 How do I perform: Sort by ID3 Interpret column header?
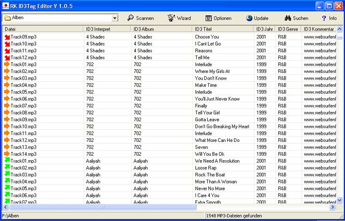(x=108, y=29)
